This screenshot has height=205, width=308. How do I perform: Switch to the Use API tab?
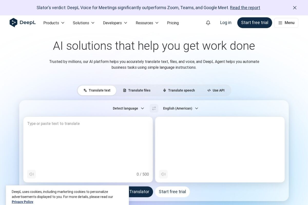(x=216, y=90)
